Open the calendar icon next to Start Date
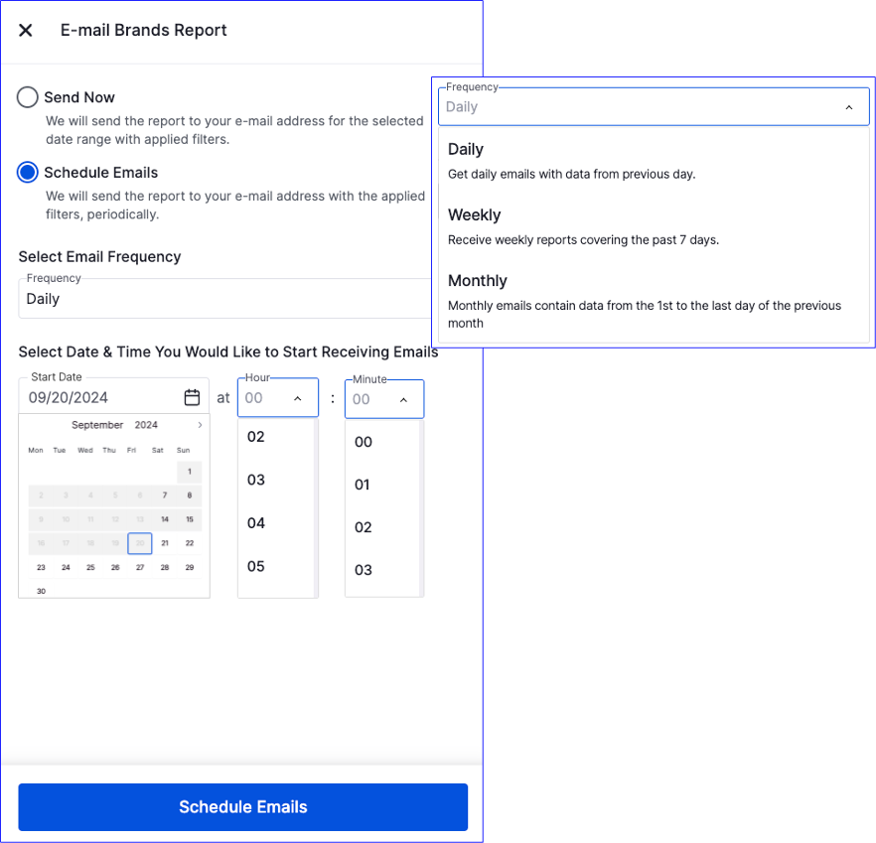 coord(193,395)
